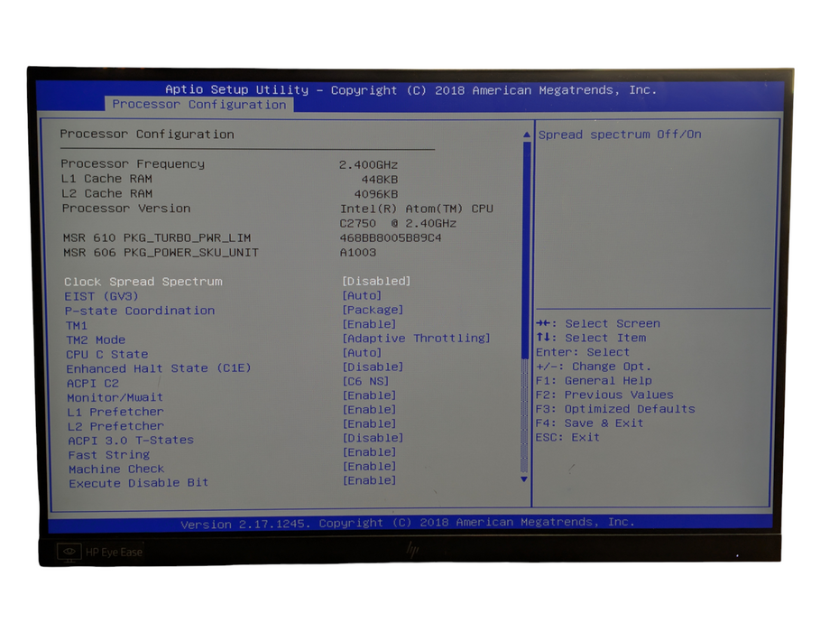
Task: Select the Clock Spread Spectrum label
Action: [143, 282]
